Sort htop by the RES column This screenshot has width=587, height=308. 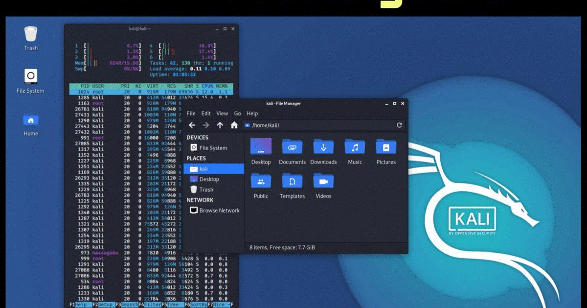171,86
